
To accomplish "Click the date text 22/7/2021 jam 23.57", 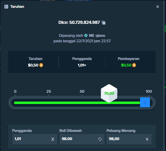I will 94,41.
